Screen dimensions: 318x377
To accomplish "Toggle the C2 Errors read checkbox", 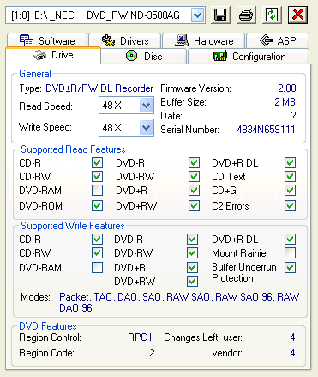I will point(290,205).
